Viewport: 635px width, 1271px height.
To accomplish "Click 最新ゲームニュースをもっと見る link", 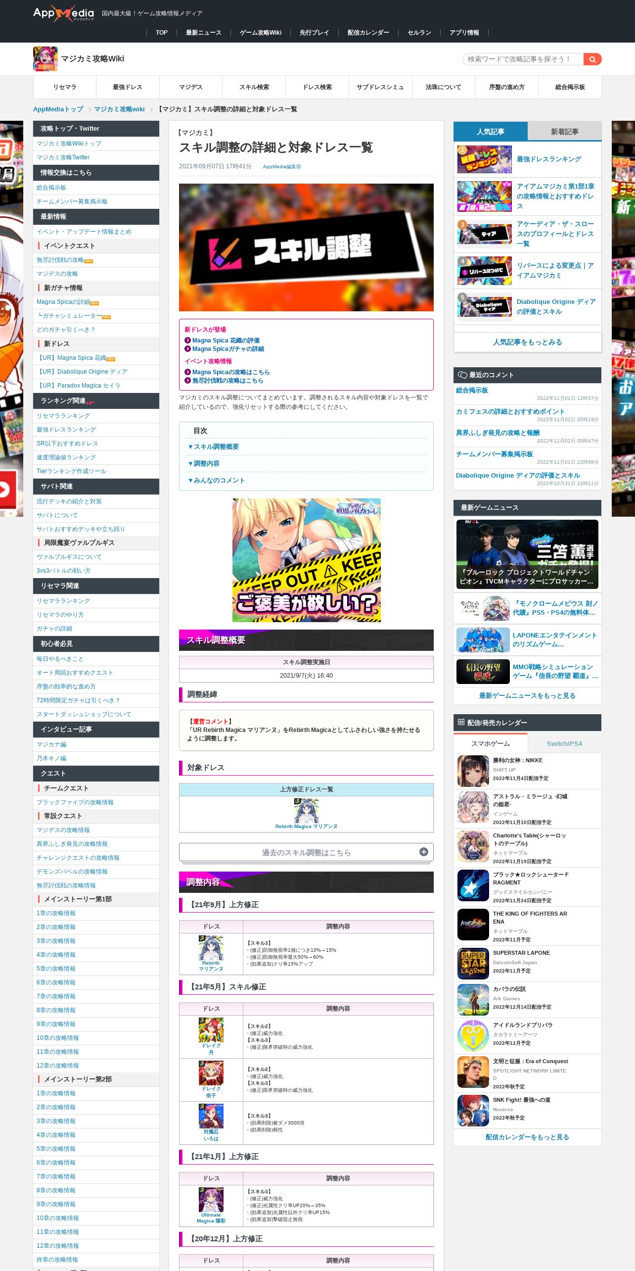I will click(x=527, y=695).
